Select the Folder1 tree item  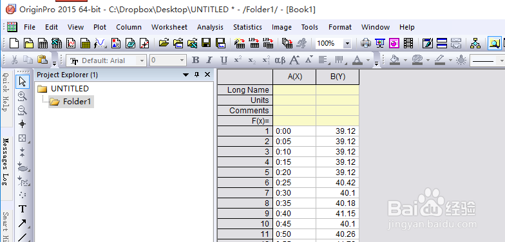(x=71, y=102)
